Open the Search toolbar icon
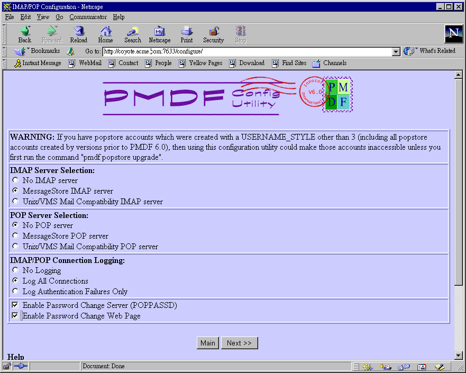The height and width of the screenshot is (373, 466). 133,34
